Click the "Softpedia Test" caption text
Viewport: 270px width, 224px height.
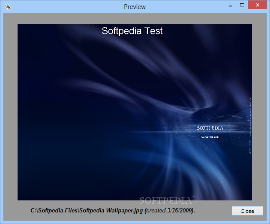132,31
